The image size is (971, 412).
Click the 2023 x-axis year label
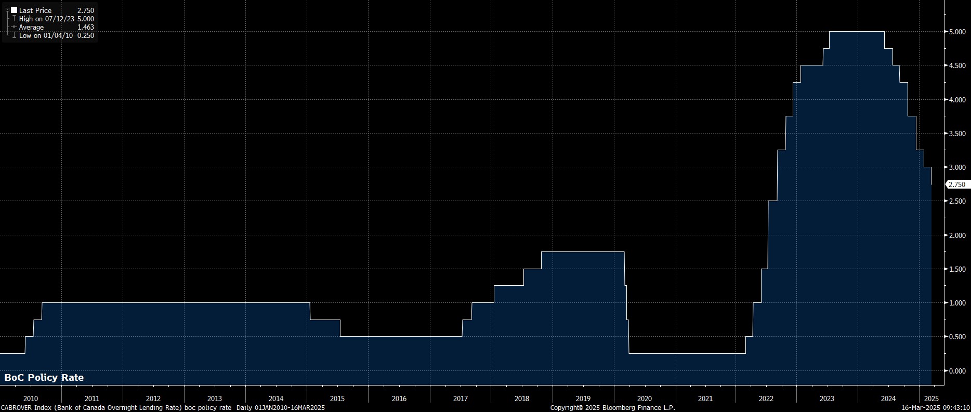pyautogui.click(x=827, y=398)
